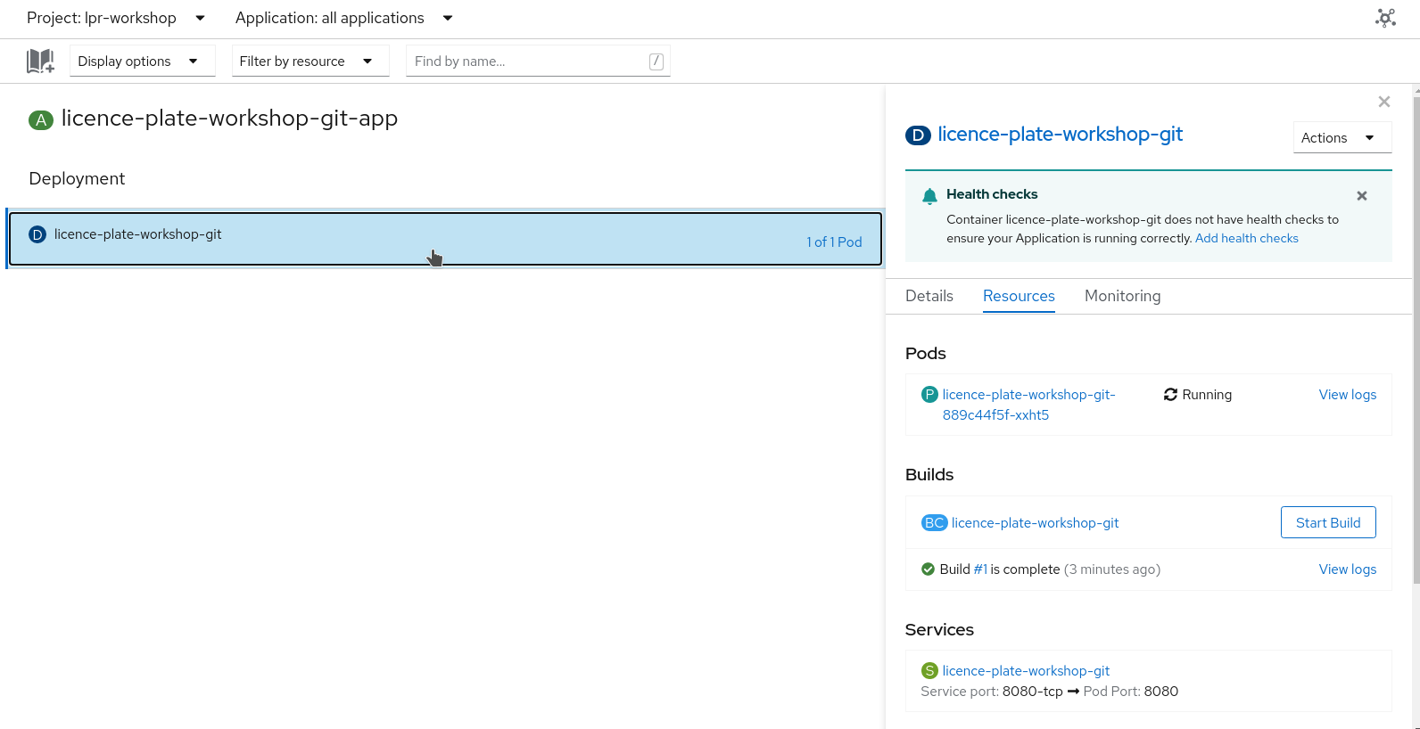The image size is (1420, 729).
Task: Click the BC build config badge icon
Action: pyautogui.click(x=934, y=523)
